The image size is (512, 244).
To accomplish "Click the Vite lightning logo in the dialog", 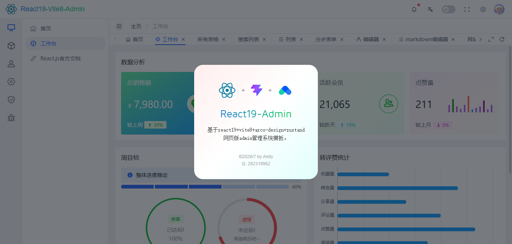I will click(x=256, y=90).
